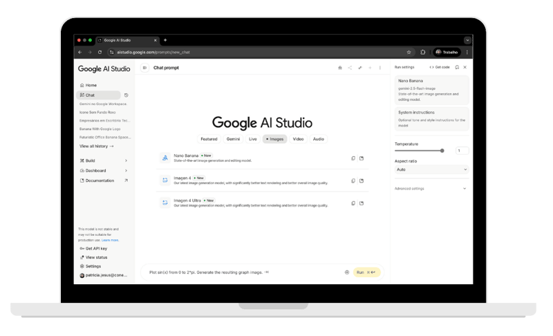Open history item Banana With Google Logo
This screenshot has width=553, height=336.
100,129
